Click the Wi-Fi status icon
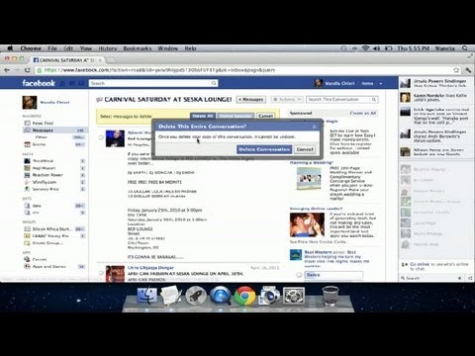475x356 pixels. tap(365, 48)
